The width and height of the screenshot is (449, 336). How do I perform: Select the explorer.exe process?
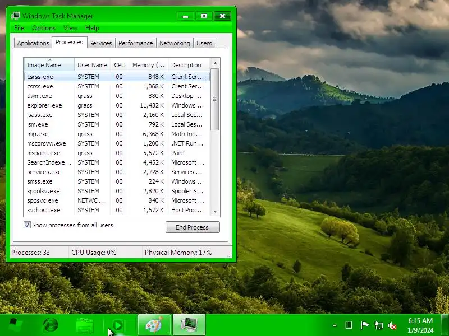click(117, 105)
